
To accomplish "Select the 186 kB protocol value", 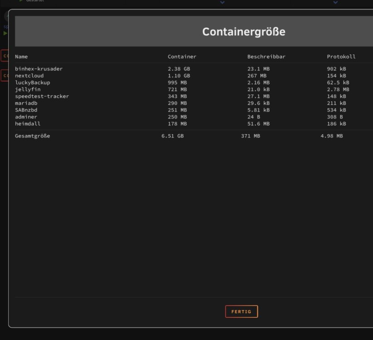I will 337,124.
